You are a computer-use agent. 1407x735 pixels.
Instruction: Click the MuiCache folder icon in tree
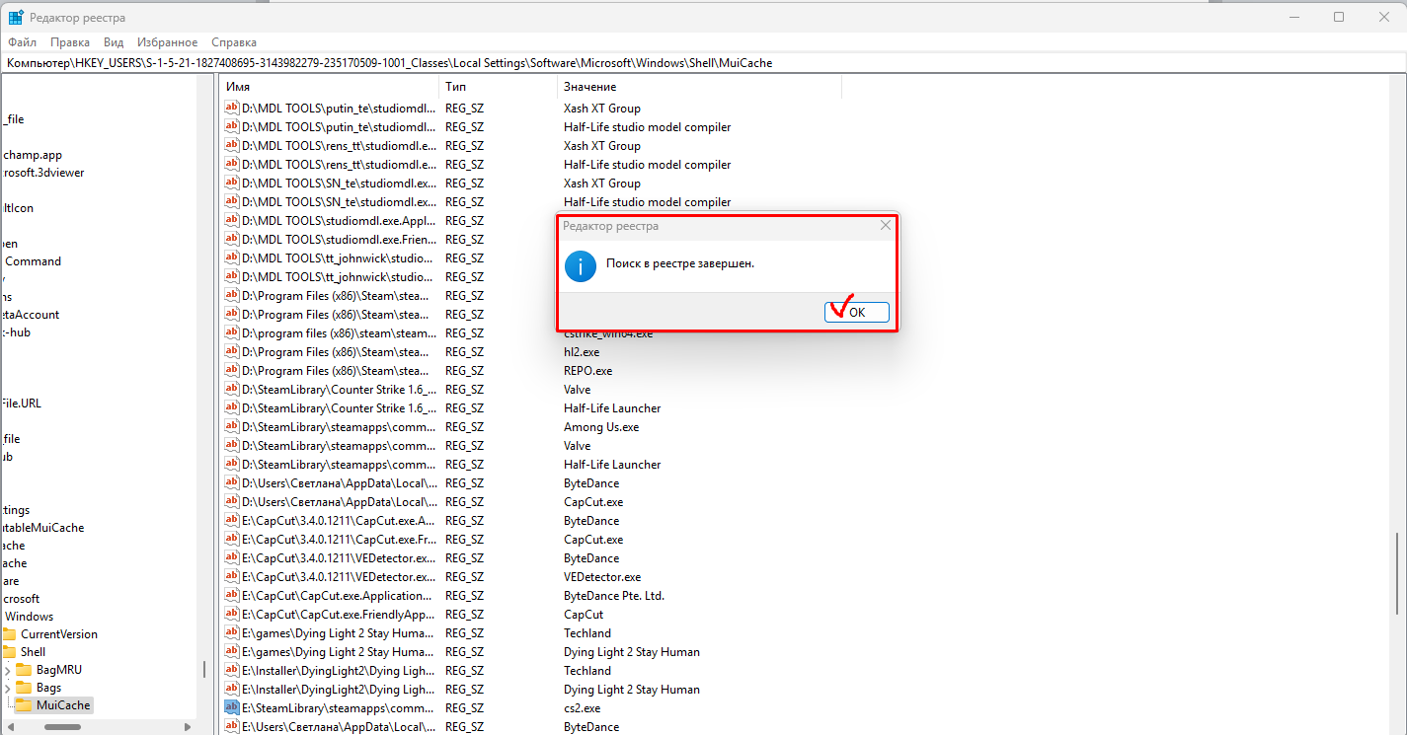pos(24,705)
